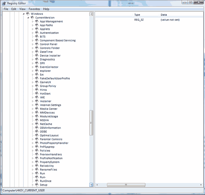Expand the Controls Folder key

coord(33,48)
